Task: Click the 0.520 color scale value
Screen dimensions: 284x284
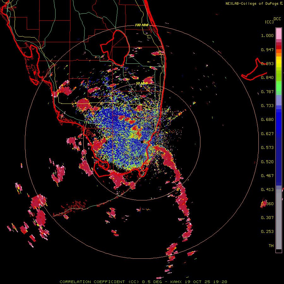Action: [267, 162]
